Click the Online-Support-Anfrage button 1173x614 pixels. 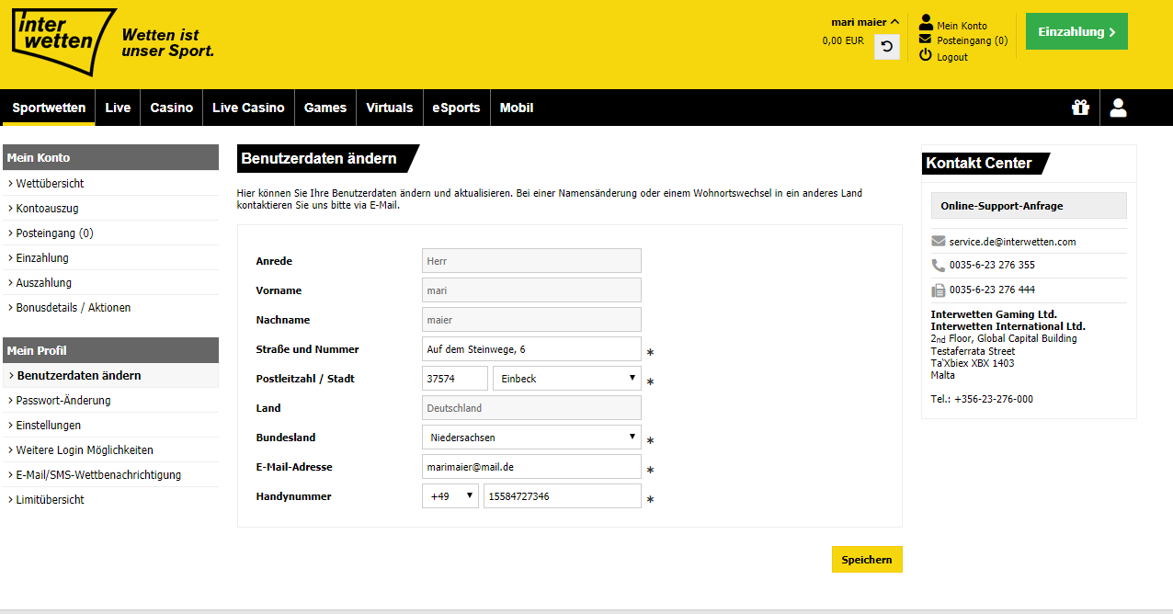coord(1029,206)
